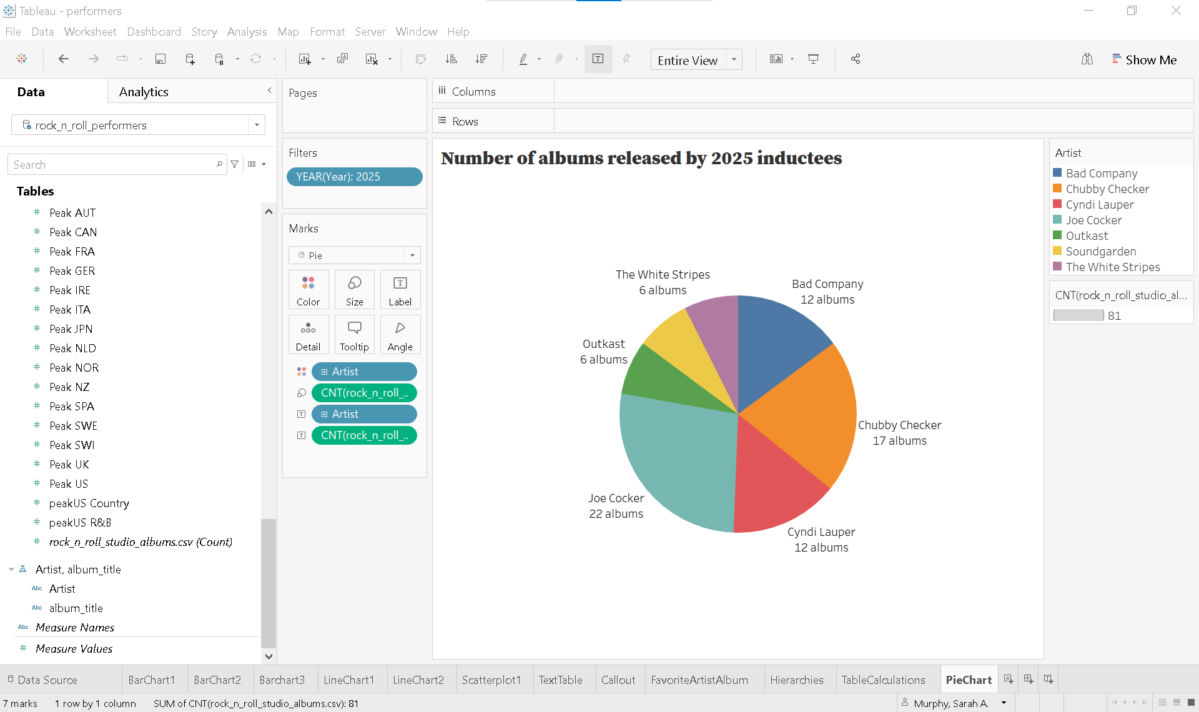This screenshot has height=712, width=1199.
Task: Click the Sort Descending toolbar icon
Action: coord(481,59)
